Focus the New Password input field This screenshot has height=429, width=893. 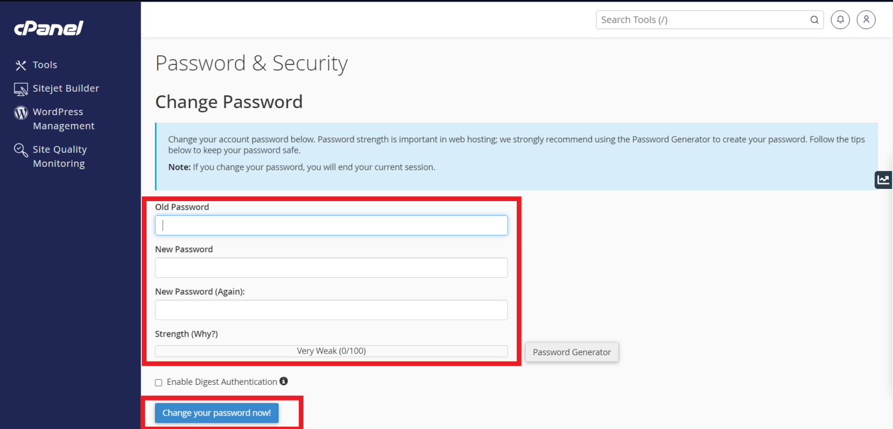click(331, 267)
